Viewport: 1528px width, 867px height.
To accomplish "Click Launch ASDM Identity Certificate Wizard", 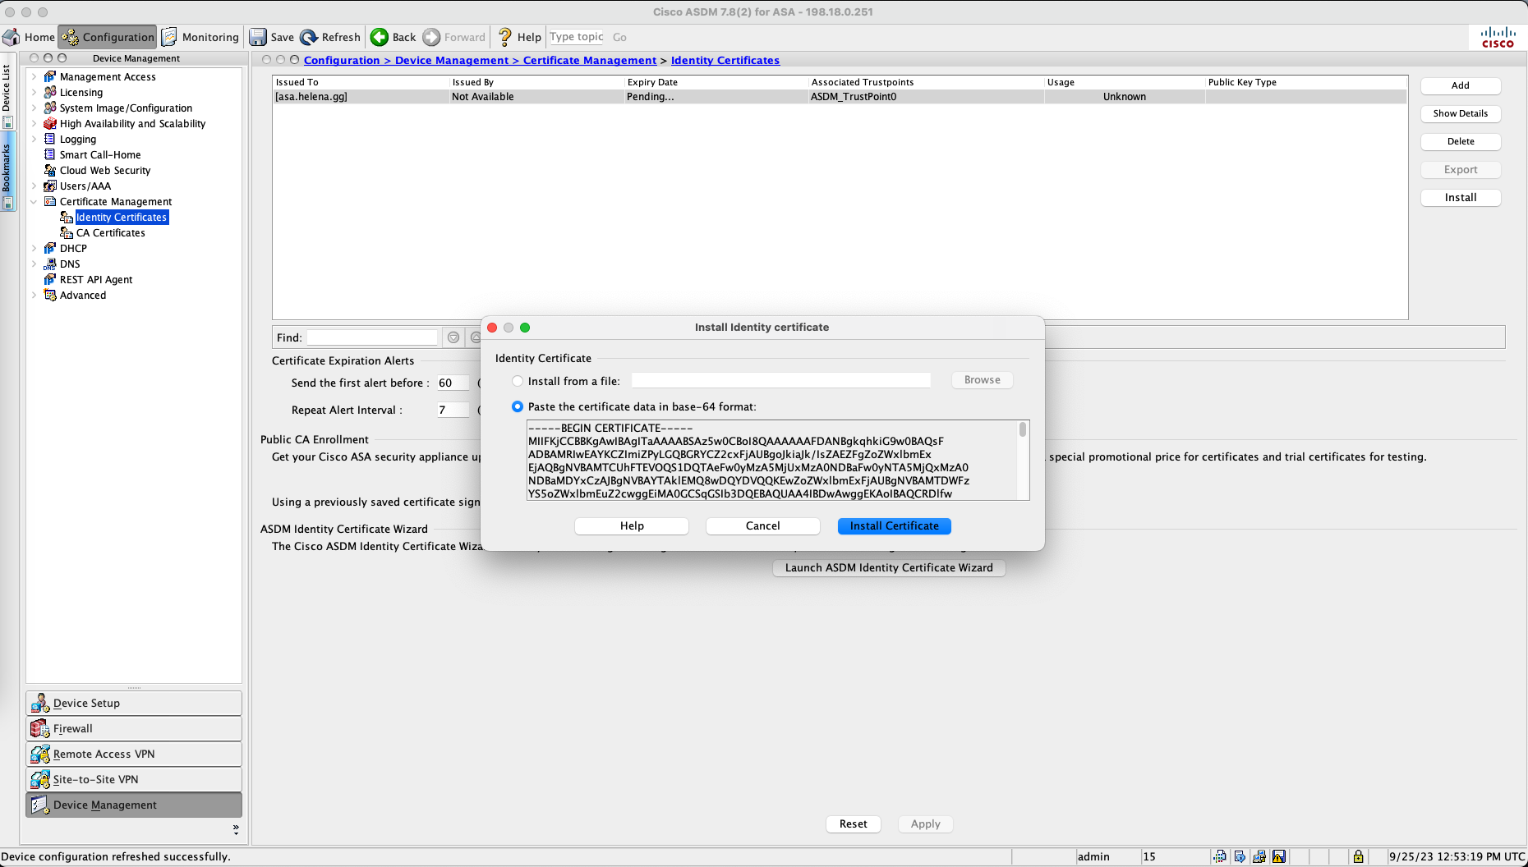I will [889, 567].
